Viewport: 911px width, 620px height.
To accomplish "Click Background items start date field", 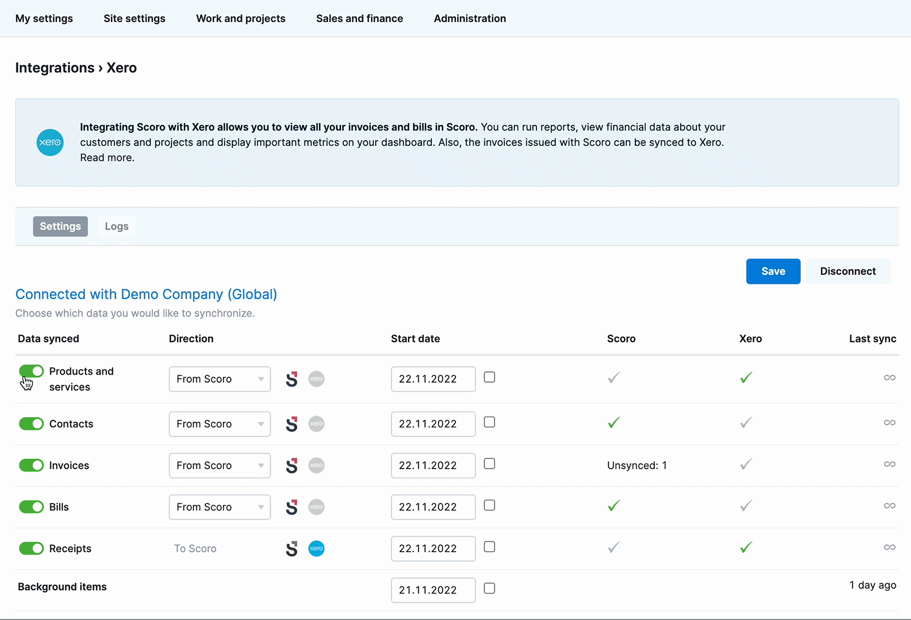I will tap(433, 590).
